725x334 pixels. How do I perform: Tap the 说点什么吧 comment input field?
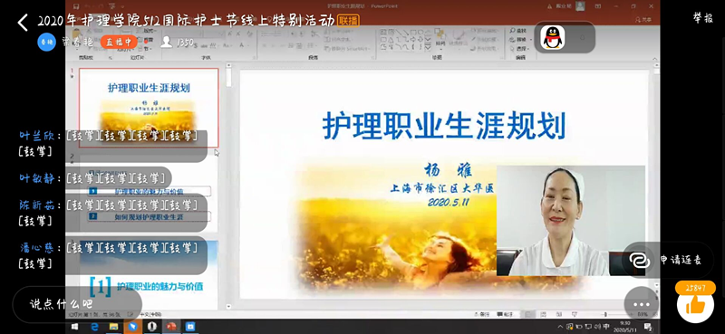tap(77, 304)
